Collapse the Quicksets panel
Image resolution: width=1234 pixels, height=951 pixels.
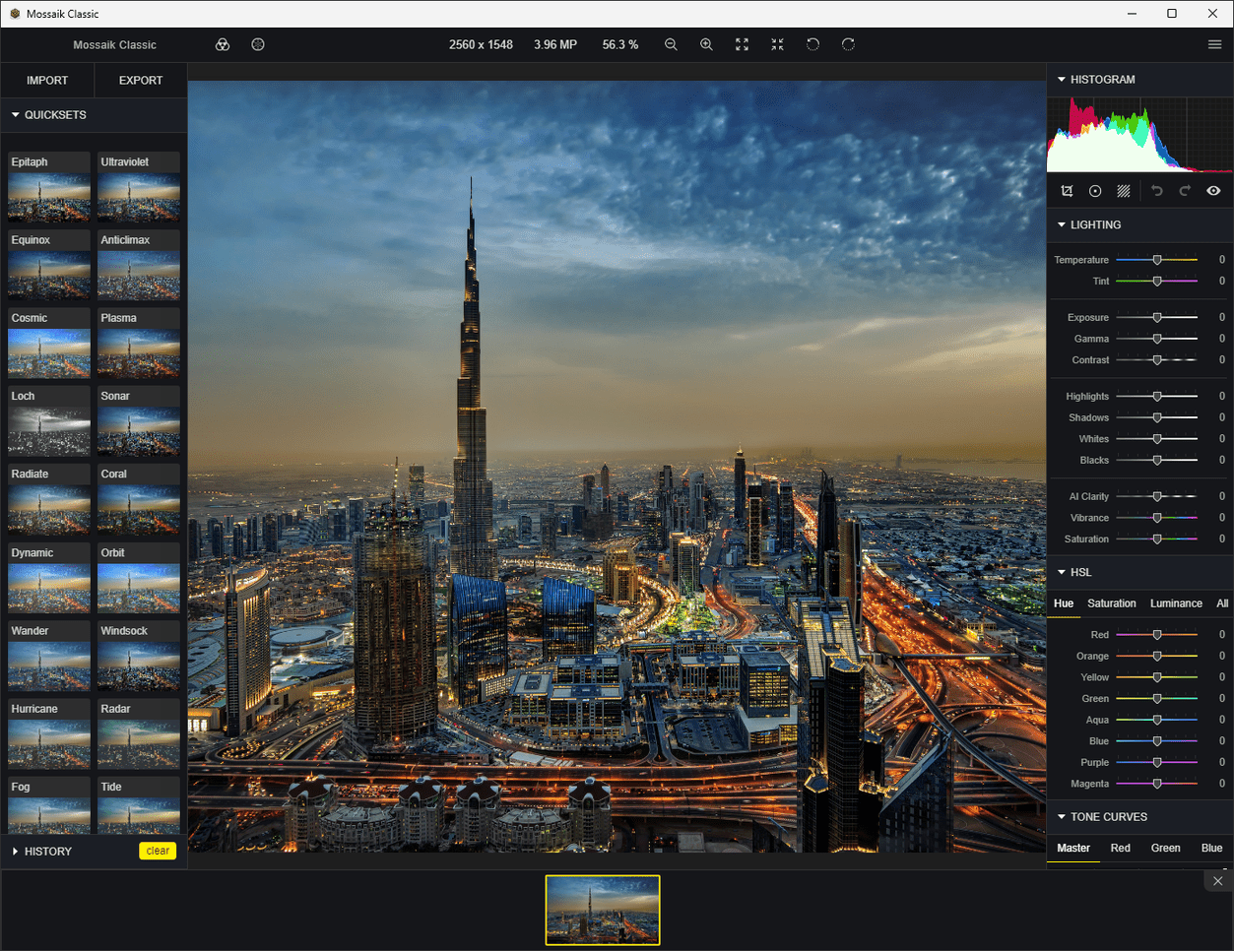coord(16,115)
